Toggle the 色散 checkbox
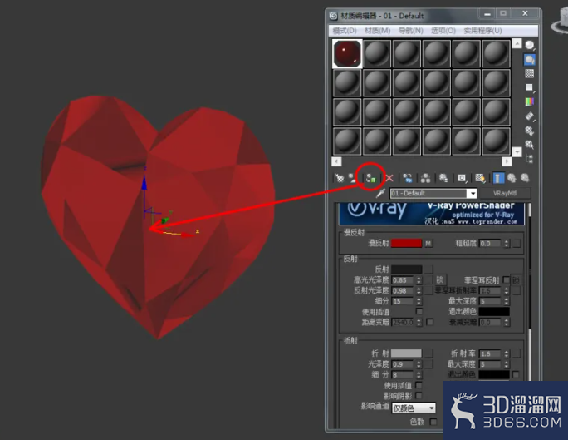 click(433, 422)
